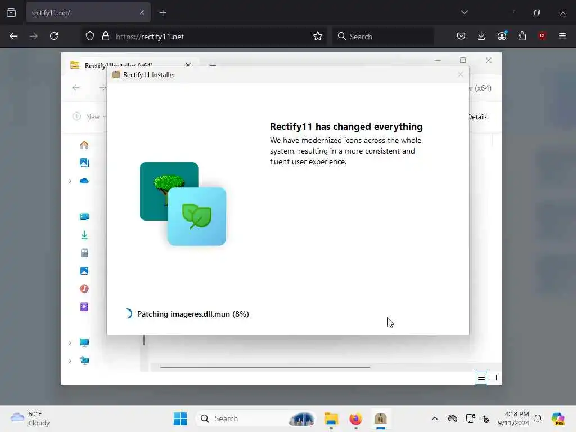Open the Pocket save icon
The height and width of the screenshot is (432, 576).
(461, 37)
